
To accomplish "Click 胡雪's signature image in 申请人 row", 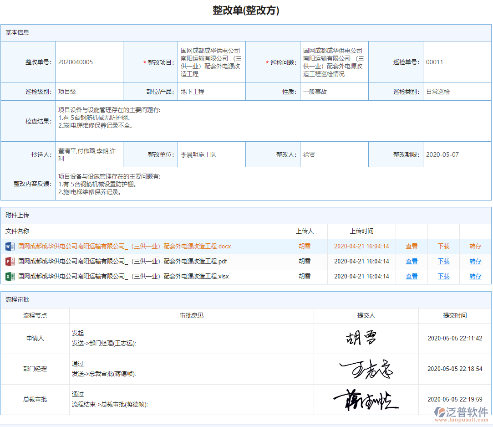I will (360, 338).
